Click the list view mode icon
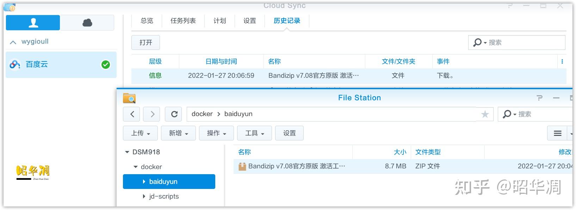Screen dimensions: 576x210 (557, 133)
